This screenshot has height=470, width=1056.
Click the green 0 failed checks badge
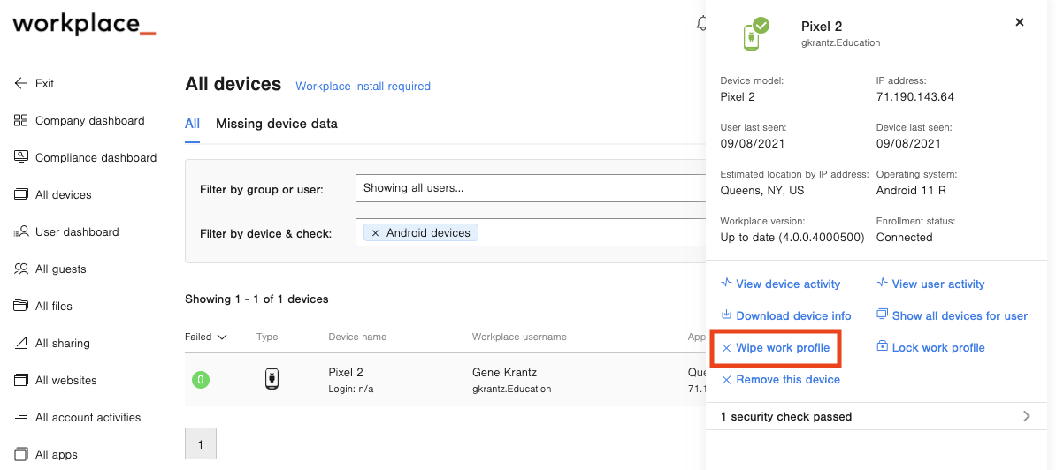pyautogui.click(x=201, y=380)
